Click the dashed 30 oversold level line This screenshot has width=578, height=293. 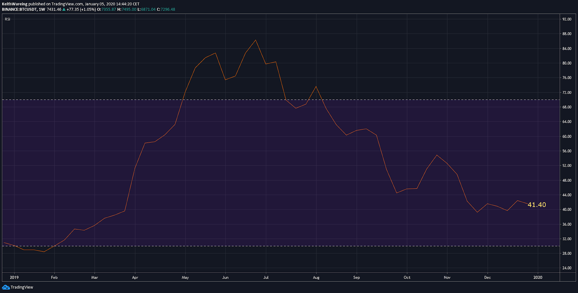click(280, 246)
